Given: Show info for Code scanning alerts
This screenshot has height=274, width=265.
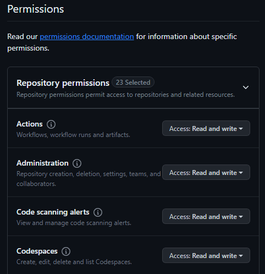Looking at the screenshot, I should tap(98, 212).
